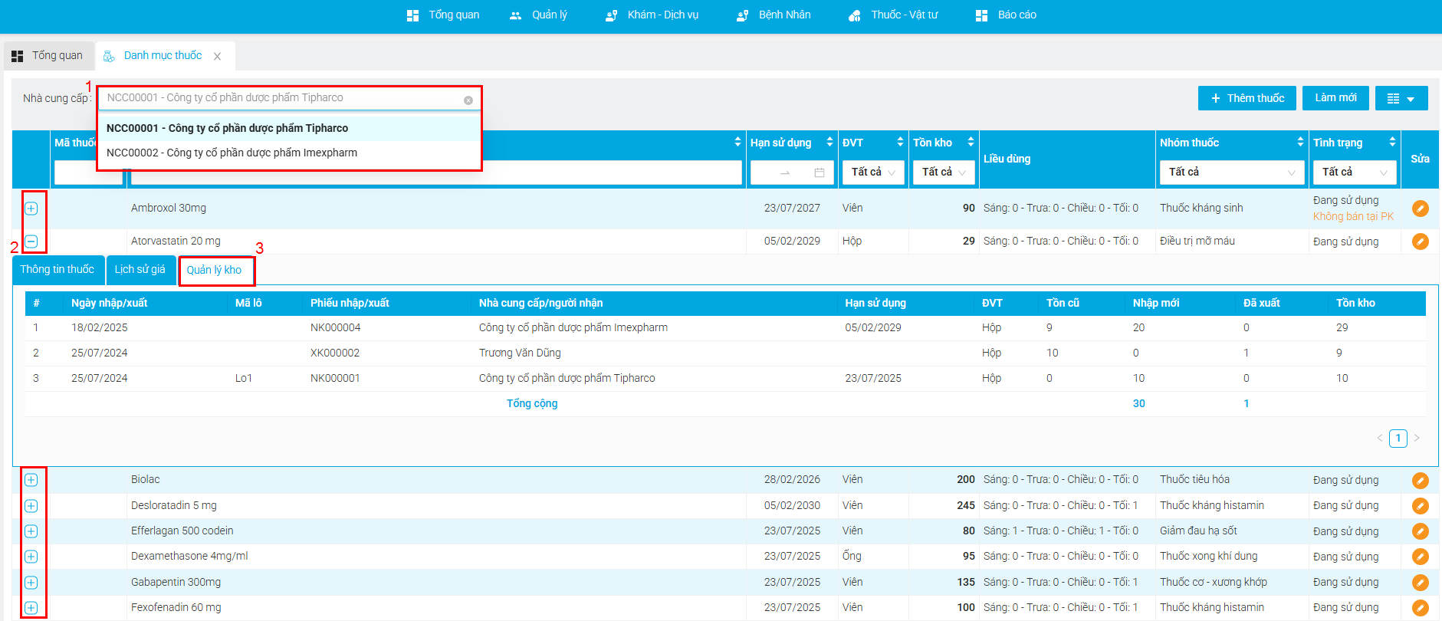Expand the Gabapentin 300mg row
The width and height of the screenshot is (1442, 621).
pyautogui.click(x=31, y=583)
